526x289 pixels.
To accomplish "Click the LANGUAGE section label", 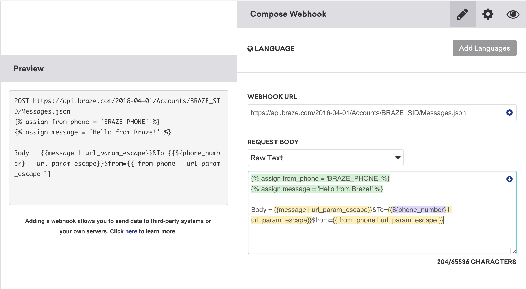I will (274, 49).
